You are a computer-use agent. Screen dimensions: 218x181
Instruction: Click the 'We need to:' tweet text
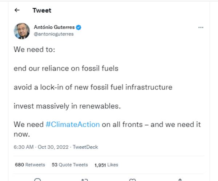[x=34, y=49]
